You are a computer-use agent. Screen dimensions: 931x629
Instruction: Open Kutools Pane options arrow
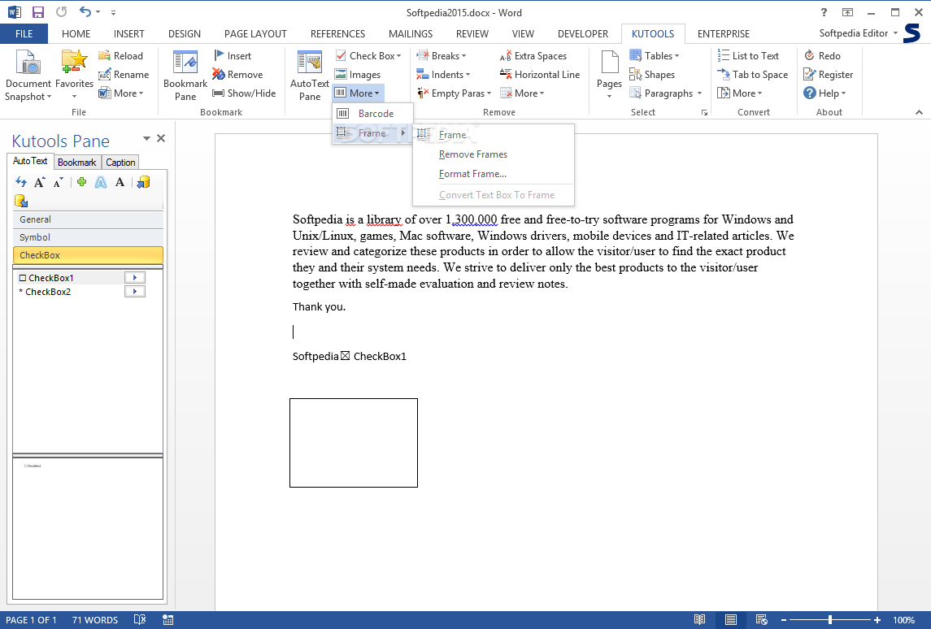pyautogui.click(x=146, y=138)
